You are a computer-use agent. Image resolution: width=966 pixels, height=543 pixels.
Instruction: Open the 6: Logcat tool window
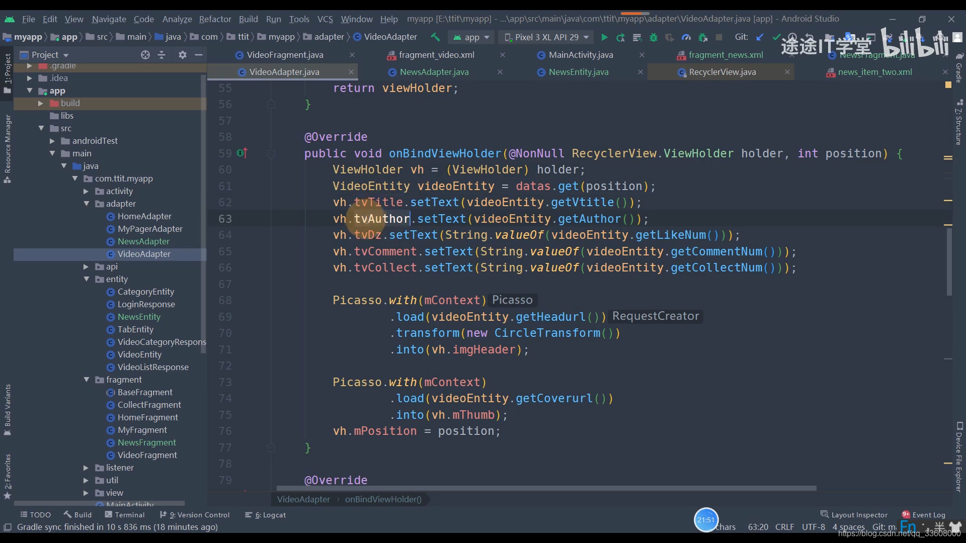(265, 515)
